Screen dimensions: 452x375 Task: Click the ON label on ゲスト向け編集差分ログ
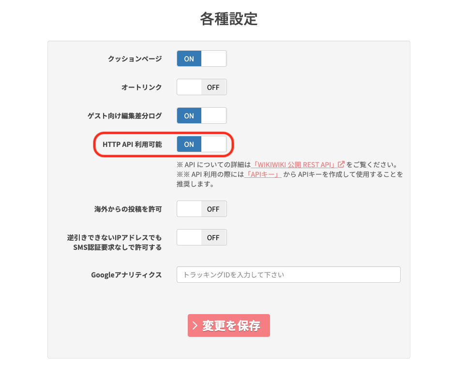189,115
